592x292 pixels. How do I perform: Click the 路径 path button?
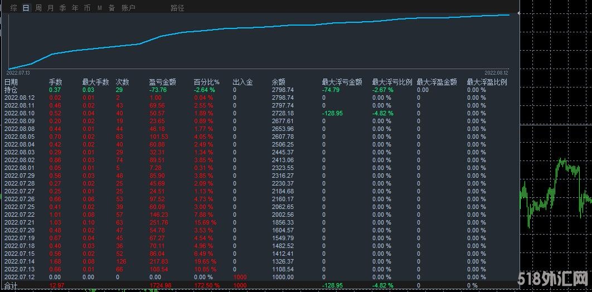pyautogui.click(x=177, y=8)
